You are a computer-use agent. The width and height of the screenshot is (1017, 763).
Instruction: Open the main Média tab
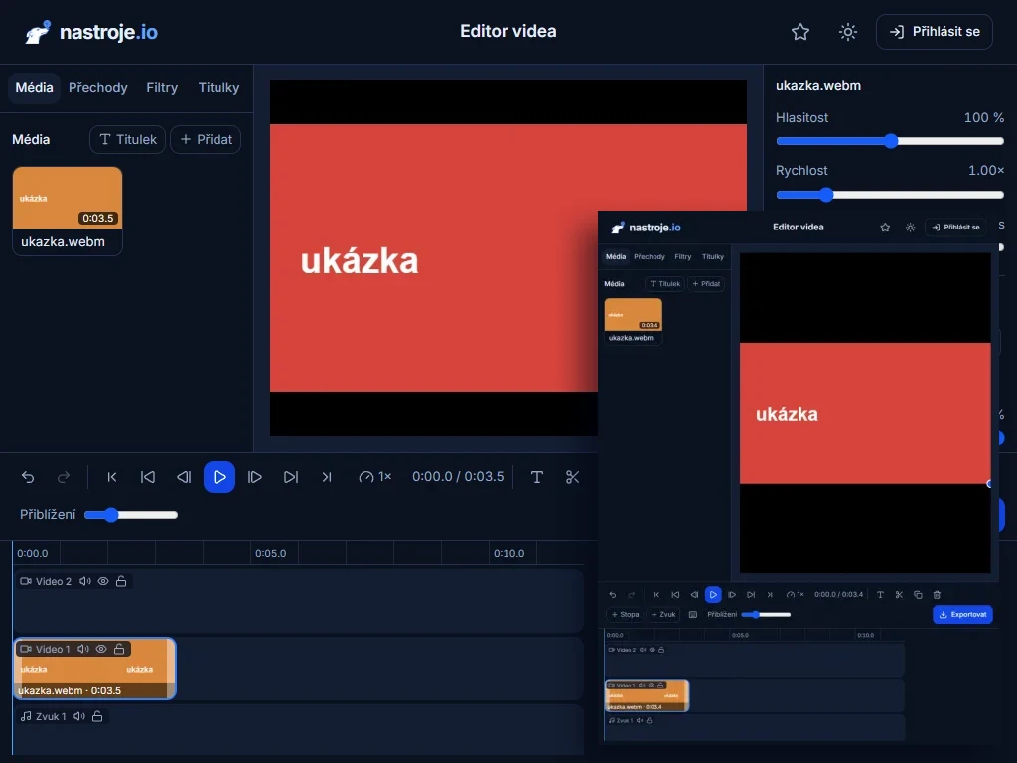35,87
